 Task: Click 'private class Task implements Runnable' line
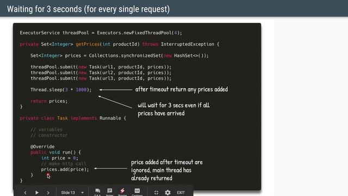pos(73,118)
